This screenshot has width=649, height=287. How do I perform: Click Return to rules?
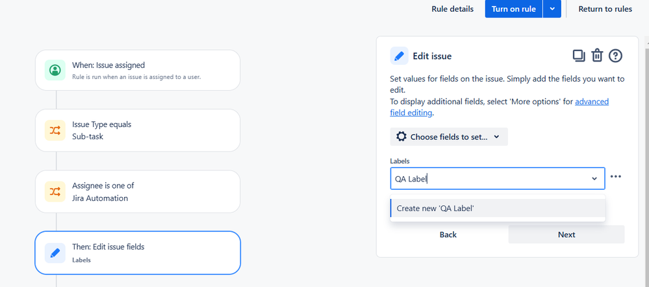[x=605, y=9]
